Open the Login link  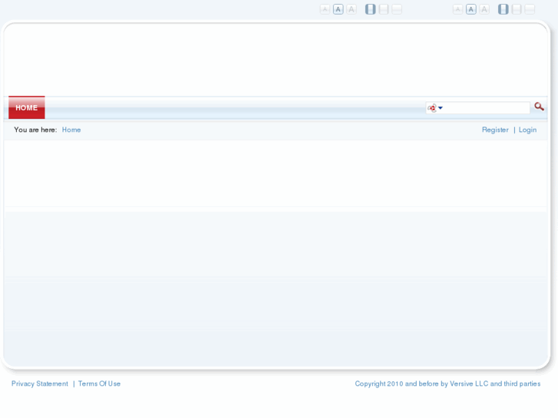pos(527,130)
